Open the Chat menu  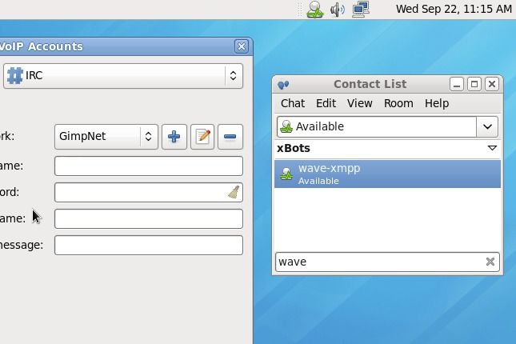tap(292, 103)
